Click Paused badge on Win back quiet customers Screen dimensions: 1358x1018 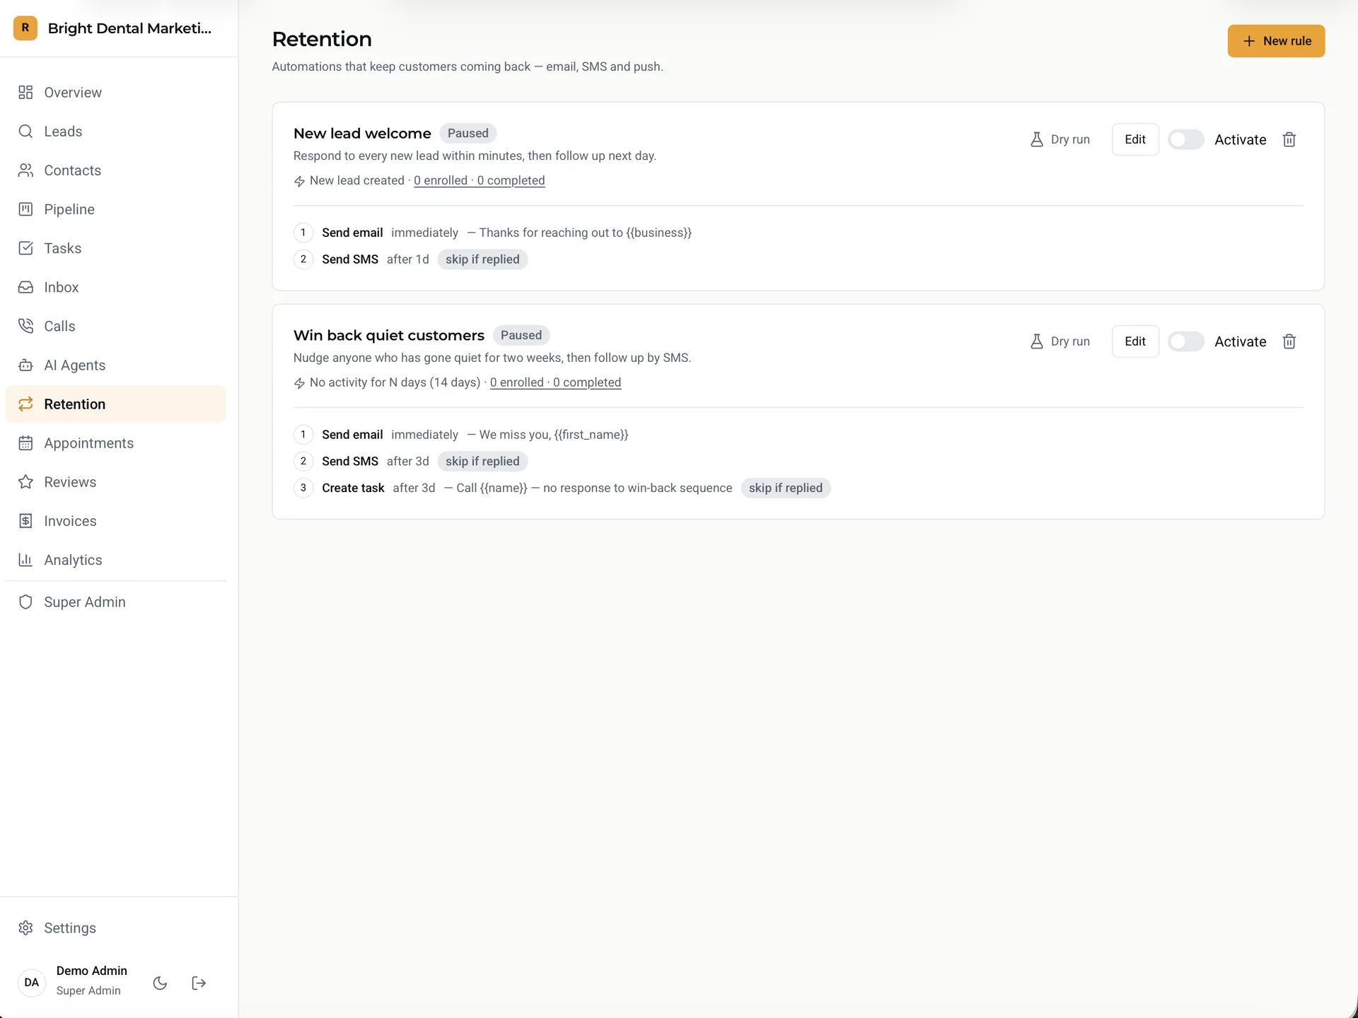(521, 335)
